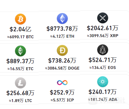
Task: Click the ≈3084.58万 DOGE quantity label
Action: point(62,68)
